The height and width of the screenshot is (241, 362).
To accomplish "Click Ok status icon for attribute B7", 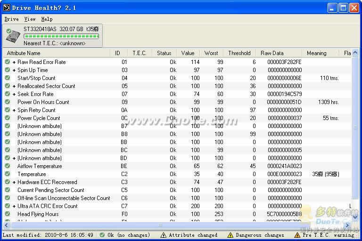I will coord(8,126).
